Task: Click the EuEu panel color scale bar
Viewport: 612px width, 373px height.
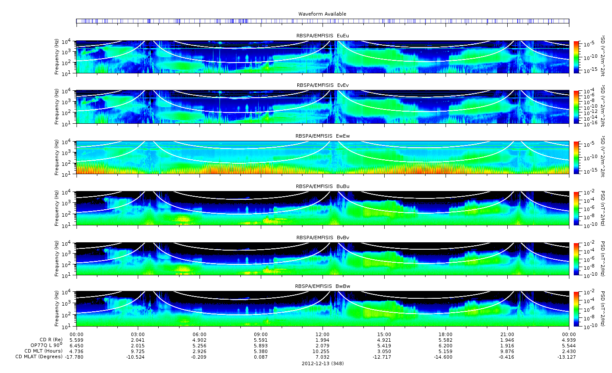Action: pos(576,57)
